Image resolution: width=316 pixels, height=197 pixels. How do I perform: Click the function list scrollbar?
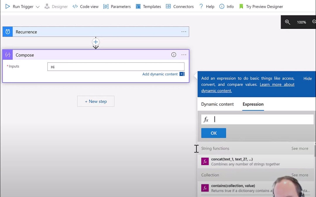pyautogui.click(x=315, y=150)
